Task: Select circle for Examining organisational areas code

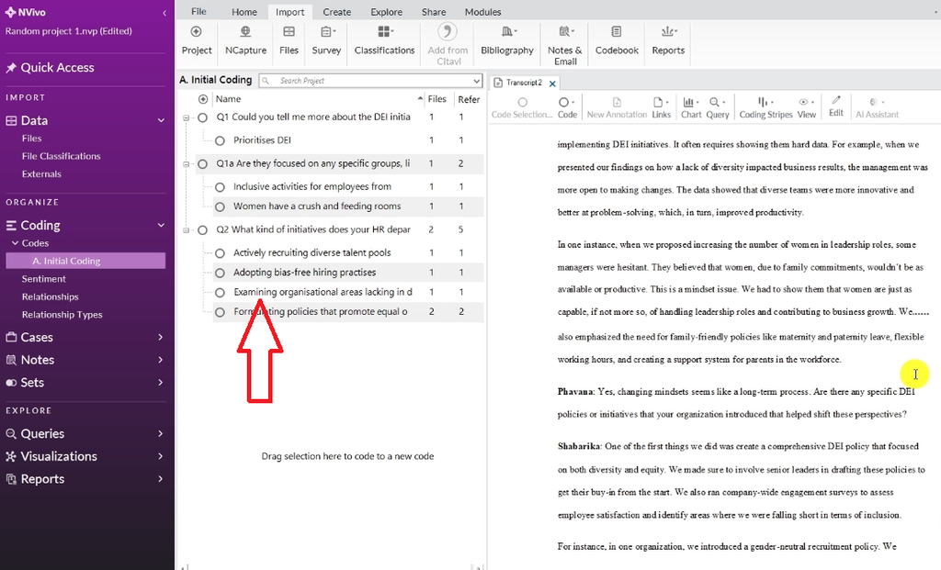Action: [x=221, y=293]
